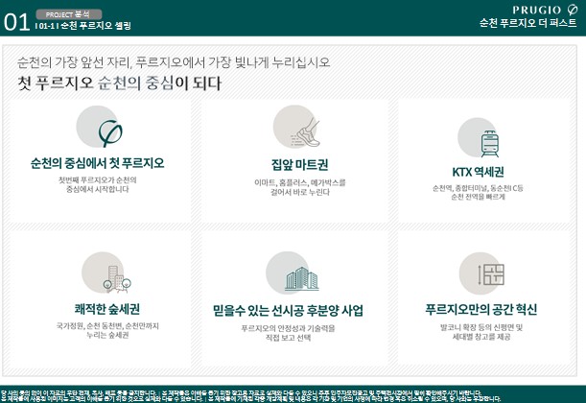
Task: Click the description 발코니 확장 등의 신평면 및 세대별 창고를 제공
Action: [x=481, y=332]
